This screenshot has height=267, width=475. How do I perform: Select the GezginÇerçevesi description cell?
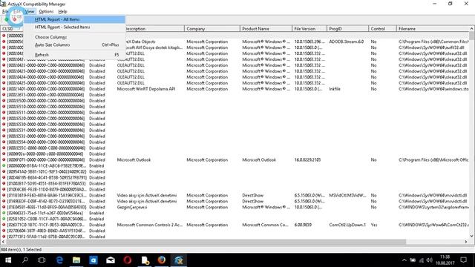tap(132, 207)
